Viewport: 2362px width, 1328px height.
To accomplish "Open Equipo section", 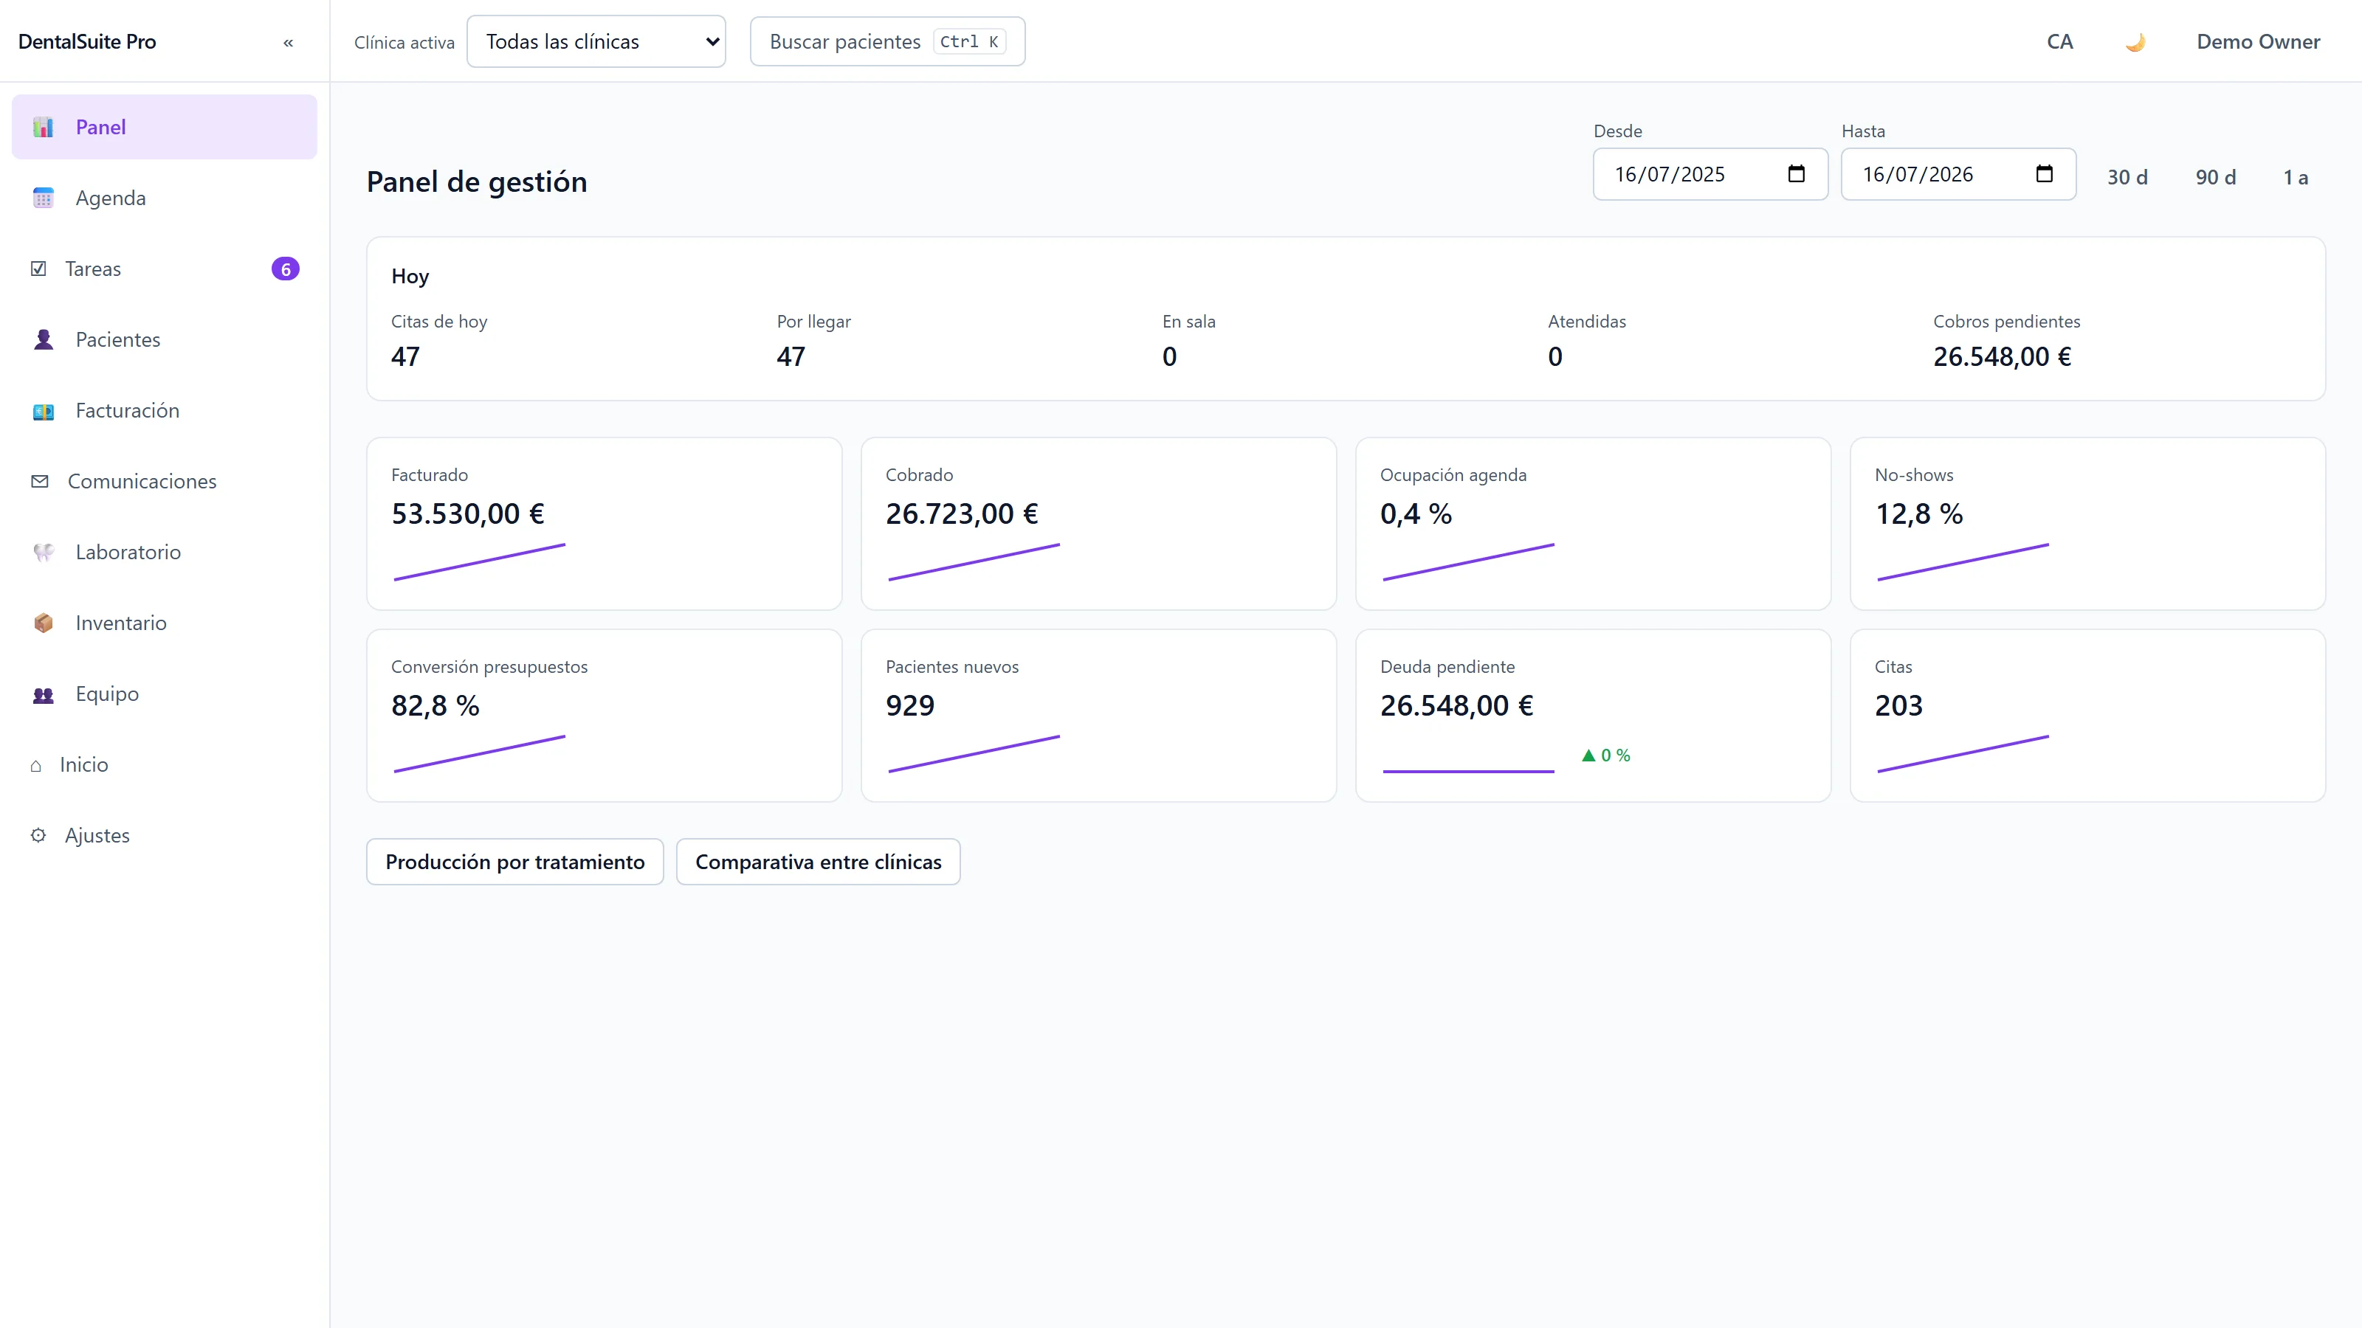I will pos(164,694).
